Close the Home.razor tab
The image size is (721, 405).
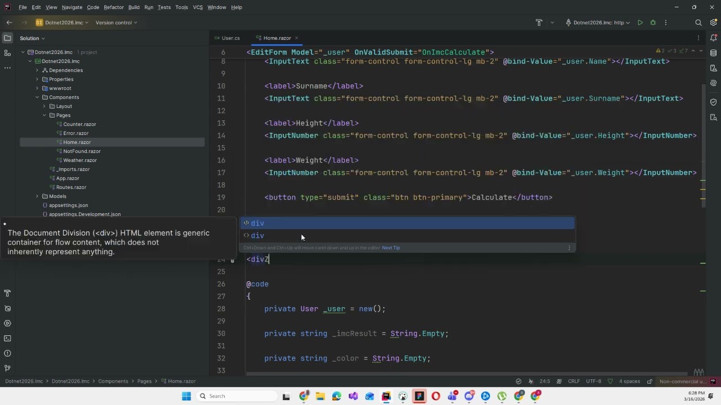[296, 38]
